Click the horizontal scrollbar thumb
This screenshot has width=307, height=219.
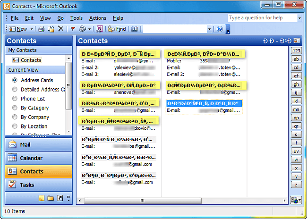coord(143,201)
